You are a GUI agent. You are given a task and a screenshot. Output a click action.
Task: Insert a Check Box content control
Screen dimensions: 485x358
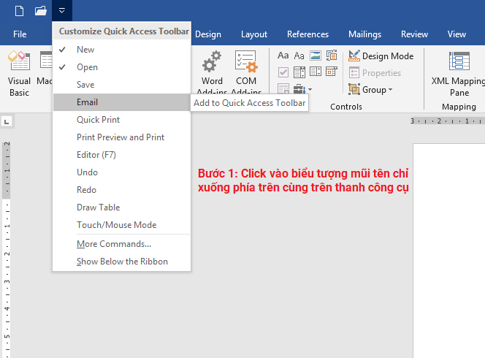click(283, 72)
